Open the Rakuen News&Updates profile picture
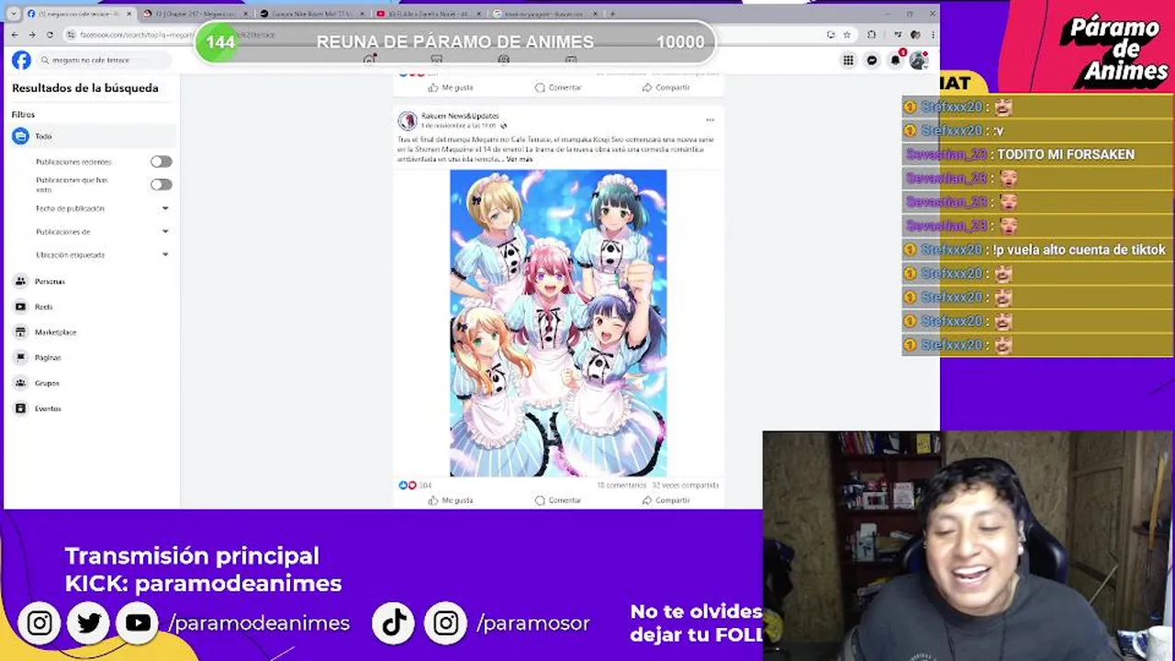Screen dimensions: 1175x661 point(408,120)
